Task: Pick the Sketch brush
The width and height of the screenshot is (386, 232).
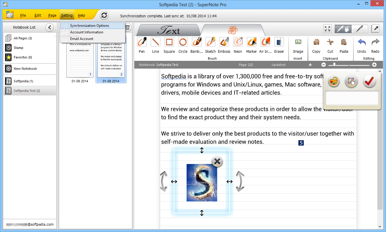Action: click(x=210, y=42)
